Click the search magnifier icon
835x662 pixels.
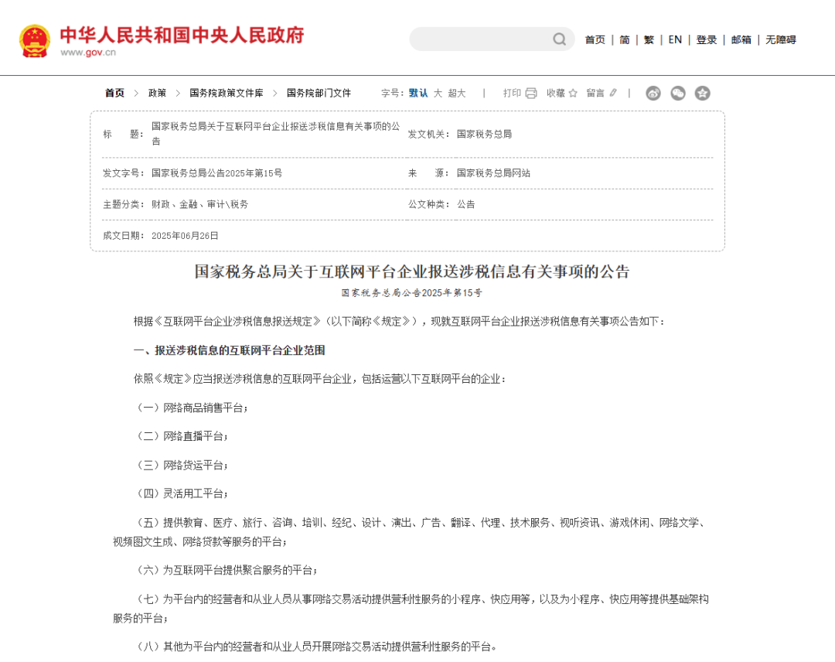[x=558, y=39]
